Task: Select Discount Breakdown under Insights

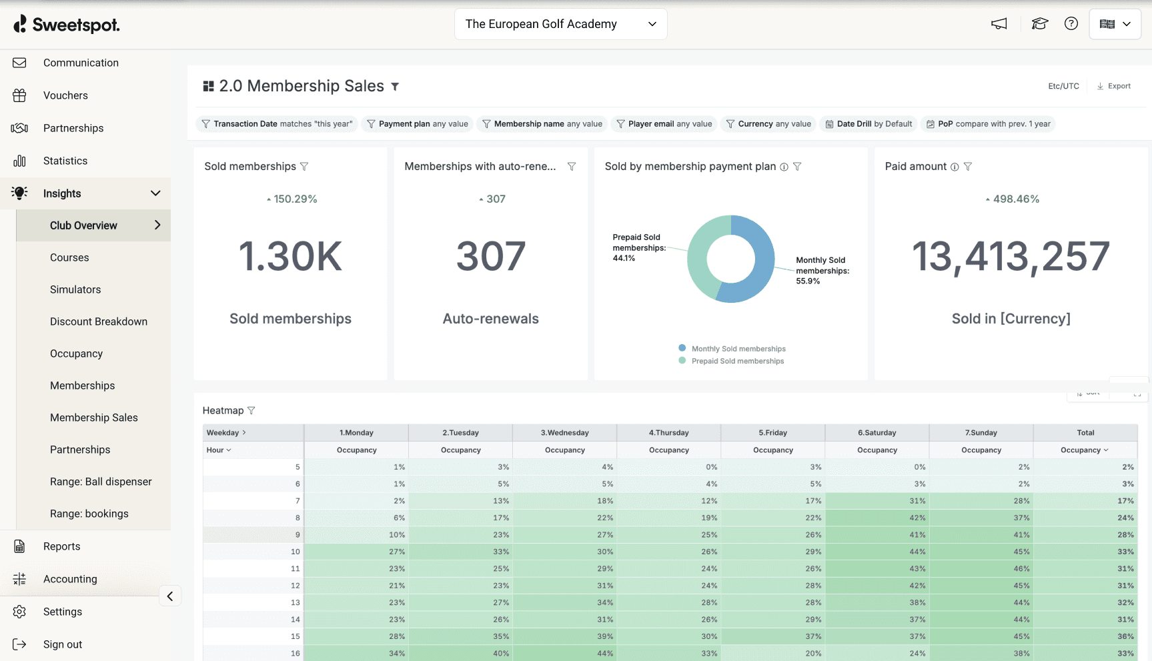Action: coord(99,321)
